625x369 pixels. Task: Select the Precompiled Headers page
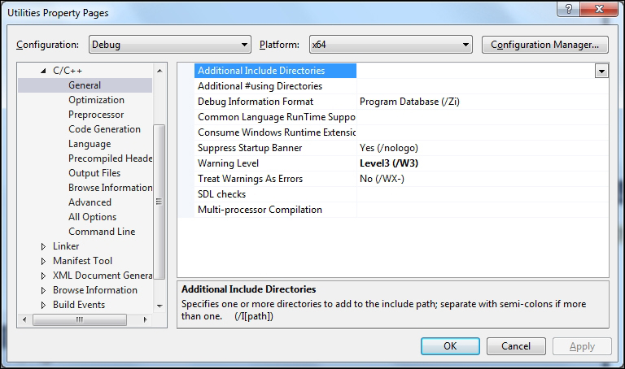(111, 158)
